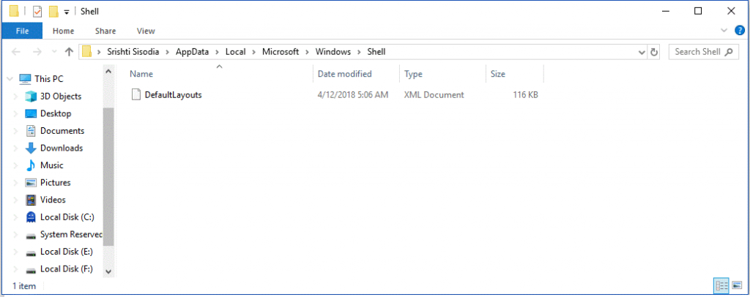This screenshot has height=297, width=750.
Task: Collapse the This PC tree node
Action: pyautogui.click(x=10, y=79)
